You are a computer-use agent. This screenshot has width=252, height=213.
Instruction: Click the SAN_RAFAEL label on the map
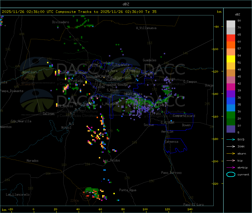click(102, 76)
